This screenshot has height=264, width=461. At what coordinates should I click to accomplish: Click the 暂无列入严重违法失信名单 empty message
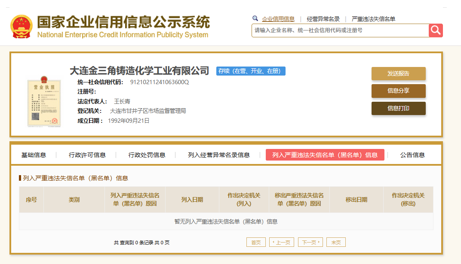[x=226, y=222]
